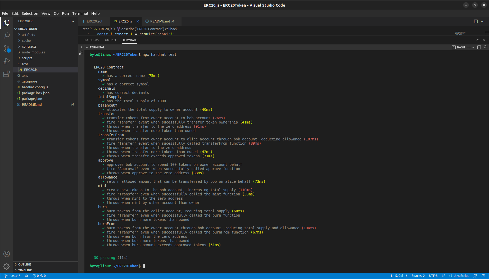The image size is (489, 279).
Task: Open the Search view in activity bar
Action: point(7,36)
